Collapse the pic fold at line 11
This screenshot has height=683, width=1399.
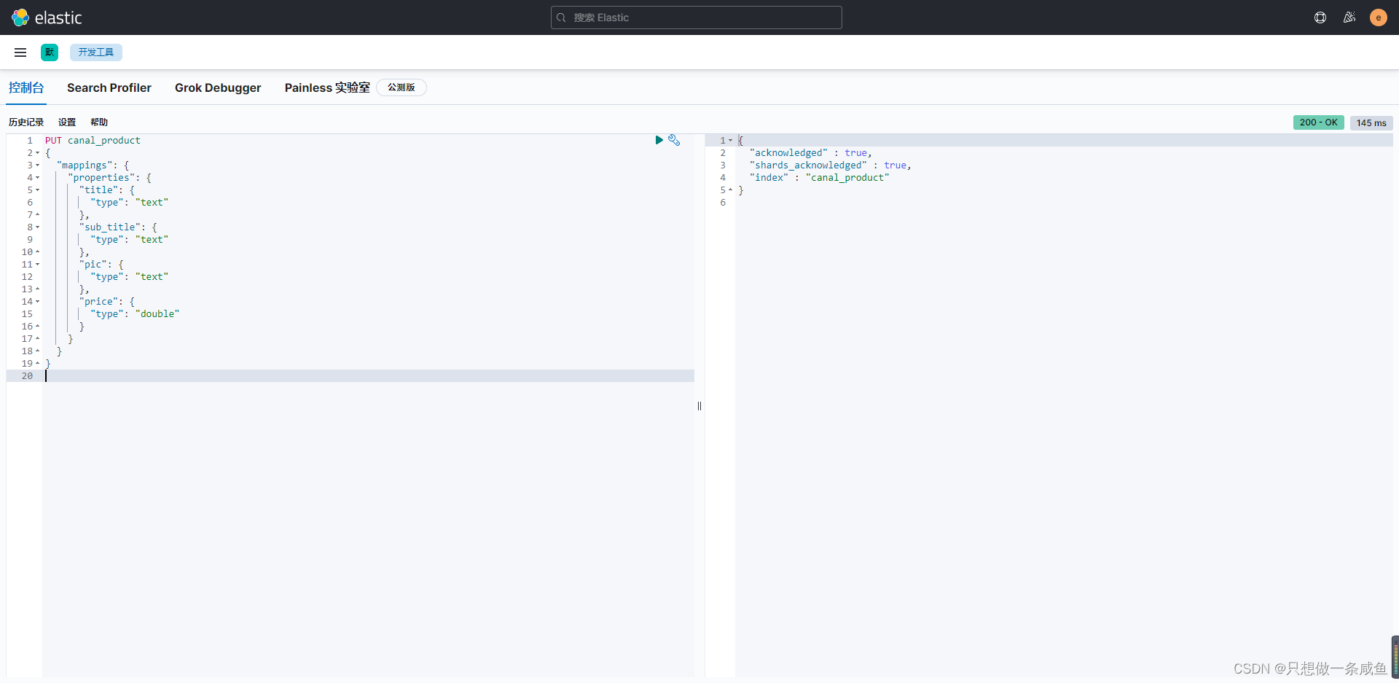point(38,265)
